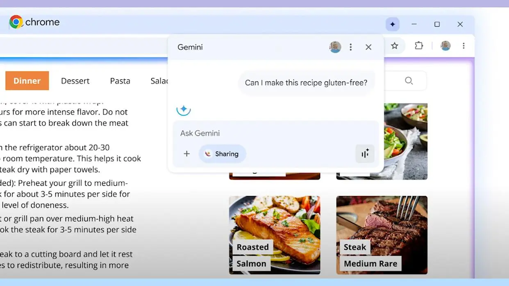The width and height of the screenshot is (509, 286).
Task: Click your avatar inside the Gemini panel
Action: pyautogui.click(x=335, y=47)
